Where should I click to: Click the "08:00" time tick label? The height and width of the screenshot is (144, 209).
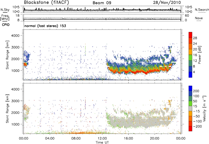[76, 139]
